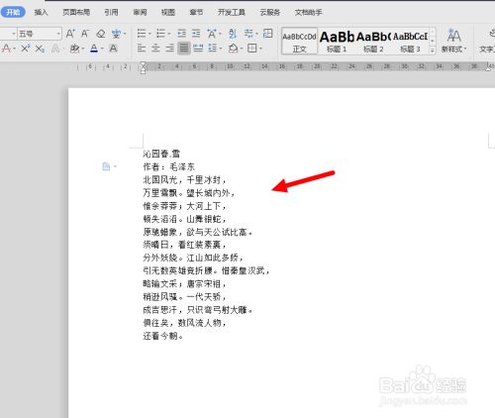
Task: Click the author line 作者：毛泽东
Action: point(168,166)
